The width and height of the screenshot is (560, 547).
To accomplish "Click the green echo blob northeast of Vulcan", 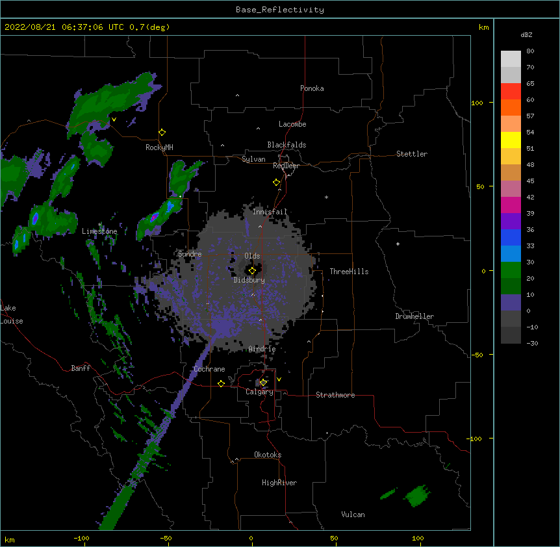I will [x=416, y=496].
